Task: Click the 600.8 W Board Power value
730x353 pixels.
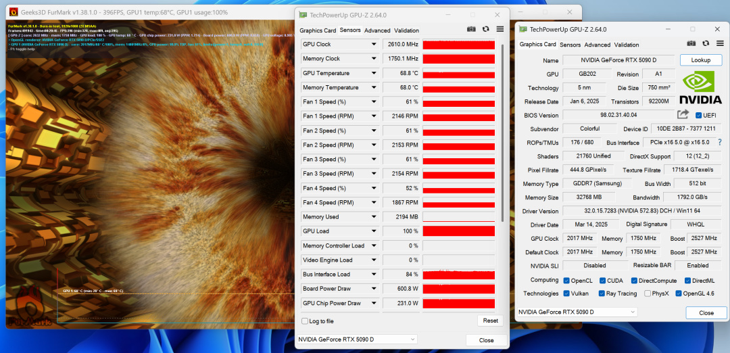Action: pos(401,289)
